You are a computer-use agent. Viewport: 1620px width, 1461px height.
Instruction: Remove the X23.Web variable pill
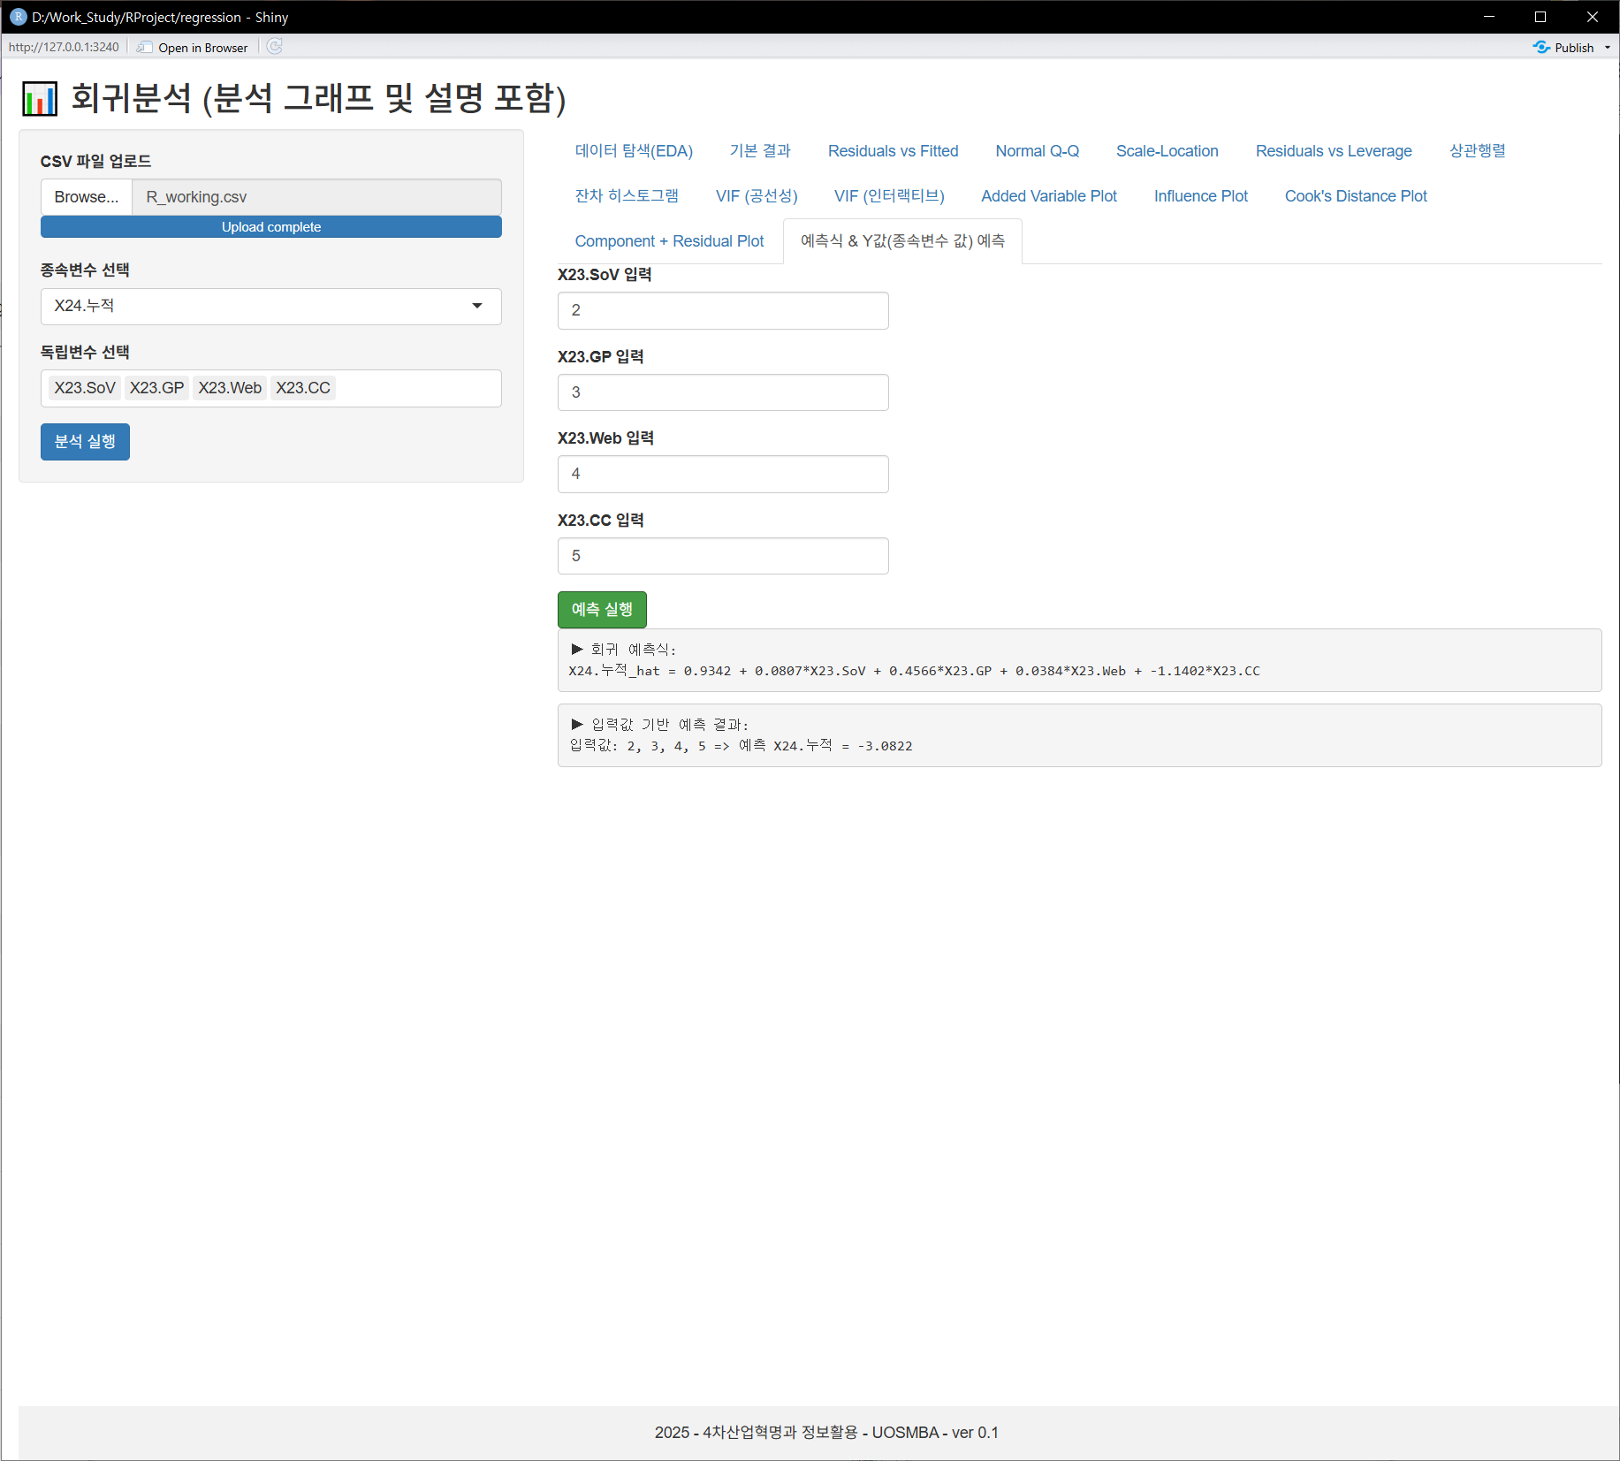(x=230, y=387)
